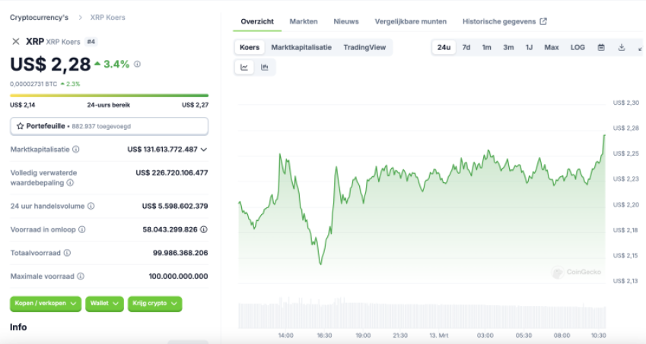Select the candlestick chart view icon
Viewport: 646px width, 344px height.
pyautogui.click(x=265, y=68)
